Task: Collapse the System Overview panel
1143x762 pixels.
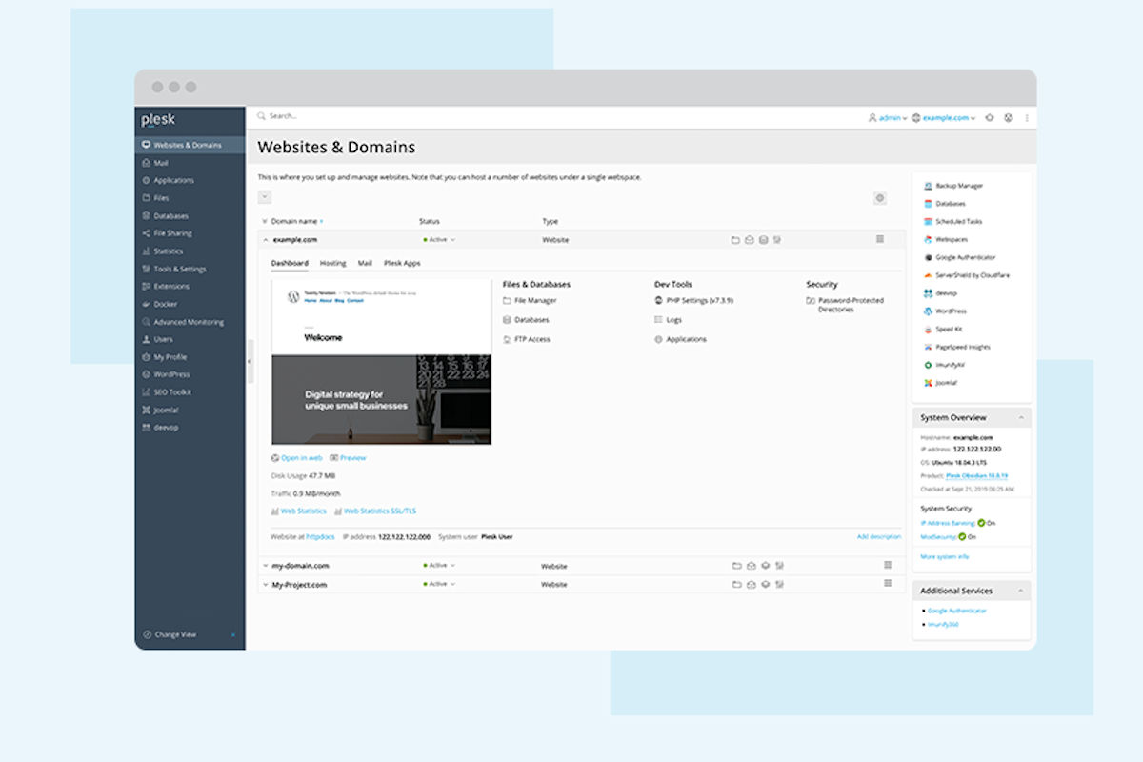Action: (1020, 418)
